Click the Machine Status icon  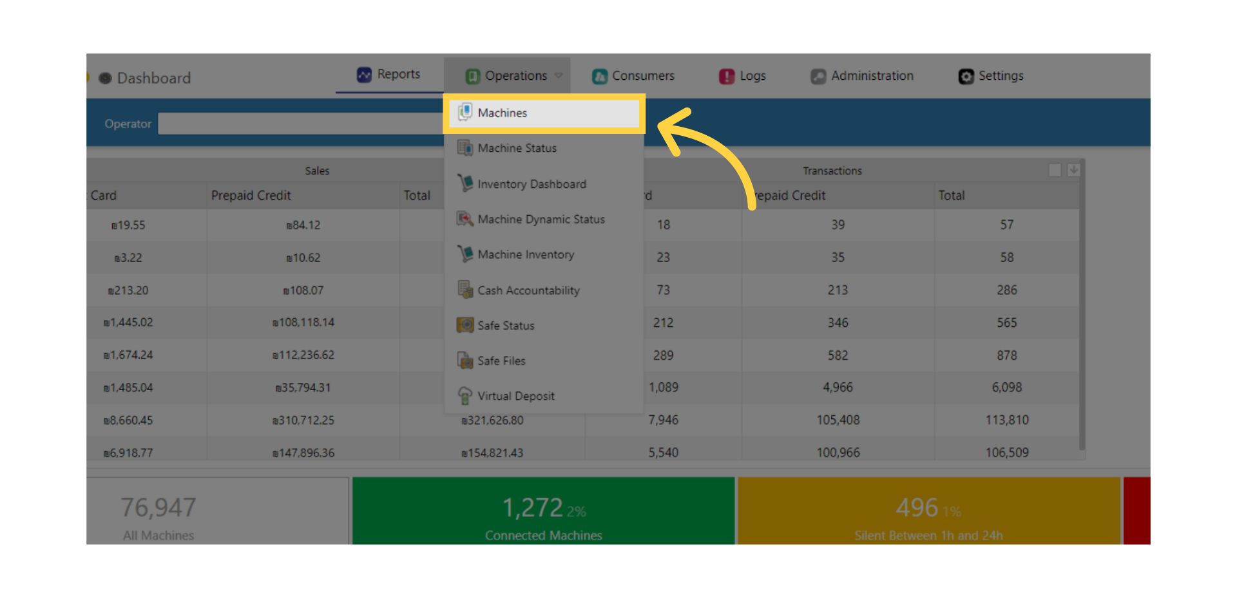coord(465,148)
